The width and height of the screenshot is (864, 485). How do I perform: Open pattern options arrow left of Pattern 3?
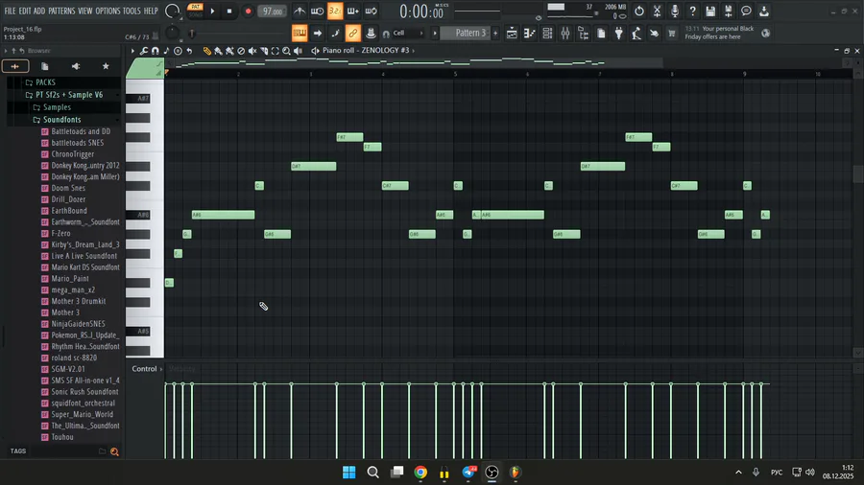435,33
